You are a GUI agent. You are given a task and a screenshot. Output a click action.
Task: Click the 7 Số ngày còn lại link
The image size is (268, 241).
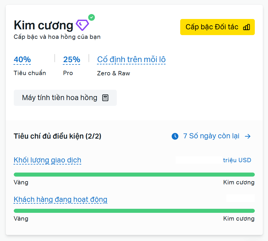click(x=211, y=136)
